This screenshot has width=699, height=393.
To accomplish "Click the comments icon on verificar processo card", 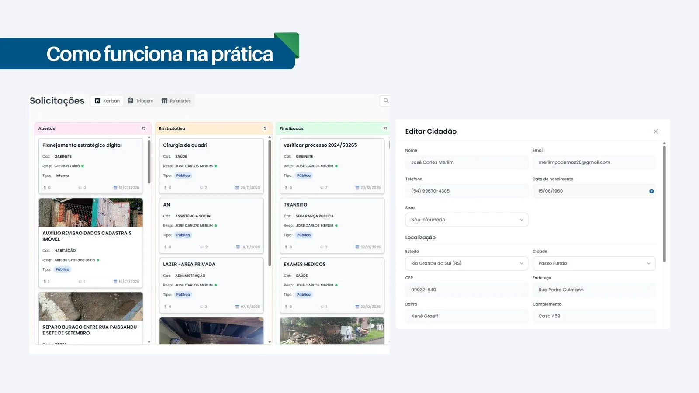I will click(x=322, y=188).
